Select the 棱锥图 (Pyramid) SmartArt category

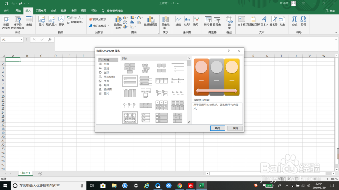[x=108, y=89]
